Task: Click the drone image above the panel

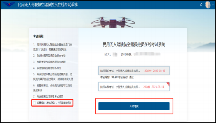Action: (x=113, y=22)
